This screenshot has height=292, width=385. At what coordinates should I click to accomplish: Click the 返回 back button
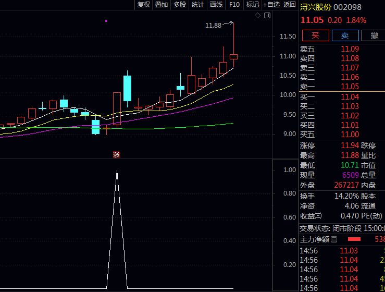coord(289,5)
